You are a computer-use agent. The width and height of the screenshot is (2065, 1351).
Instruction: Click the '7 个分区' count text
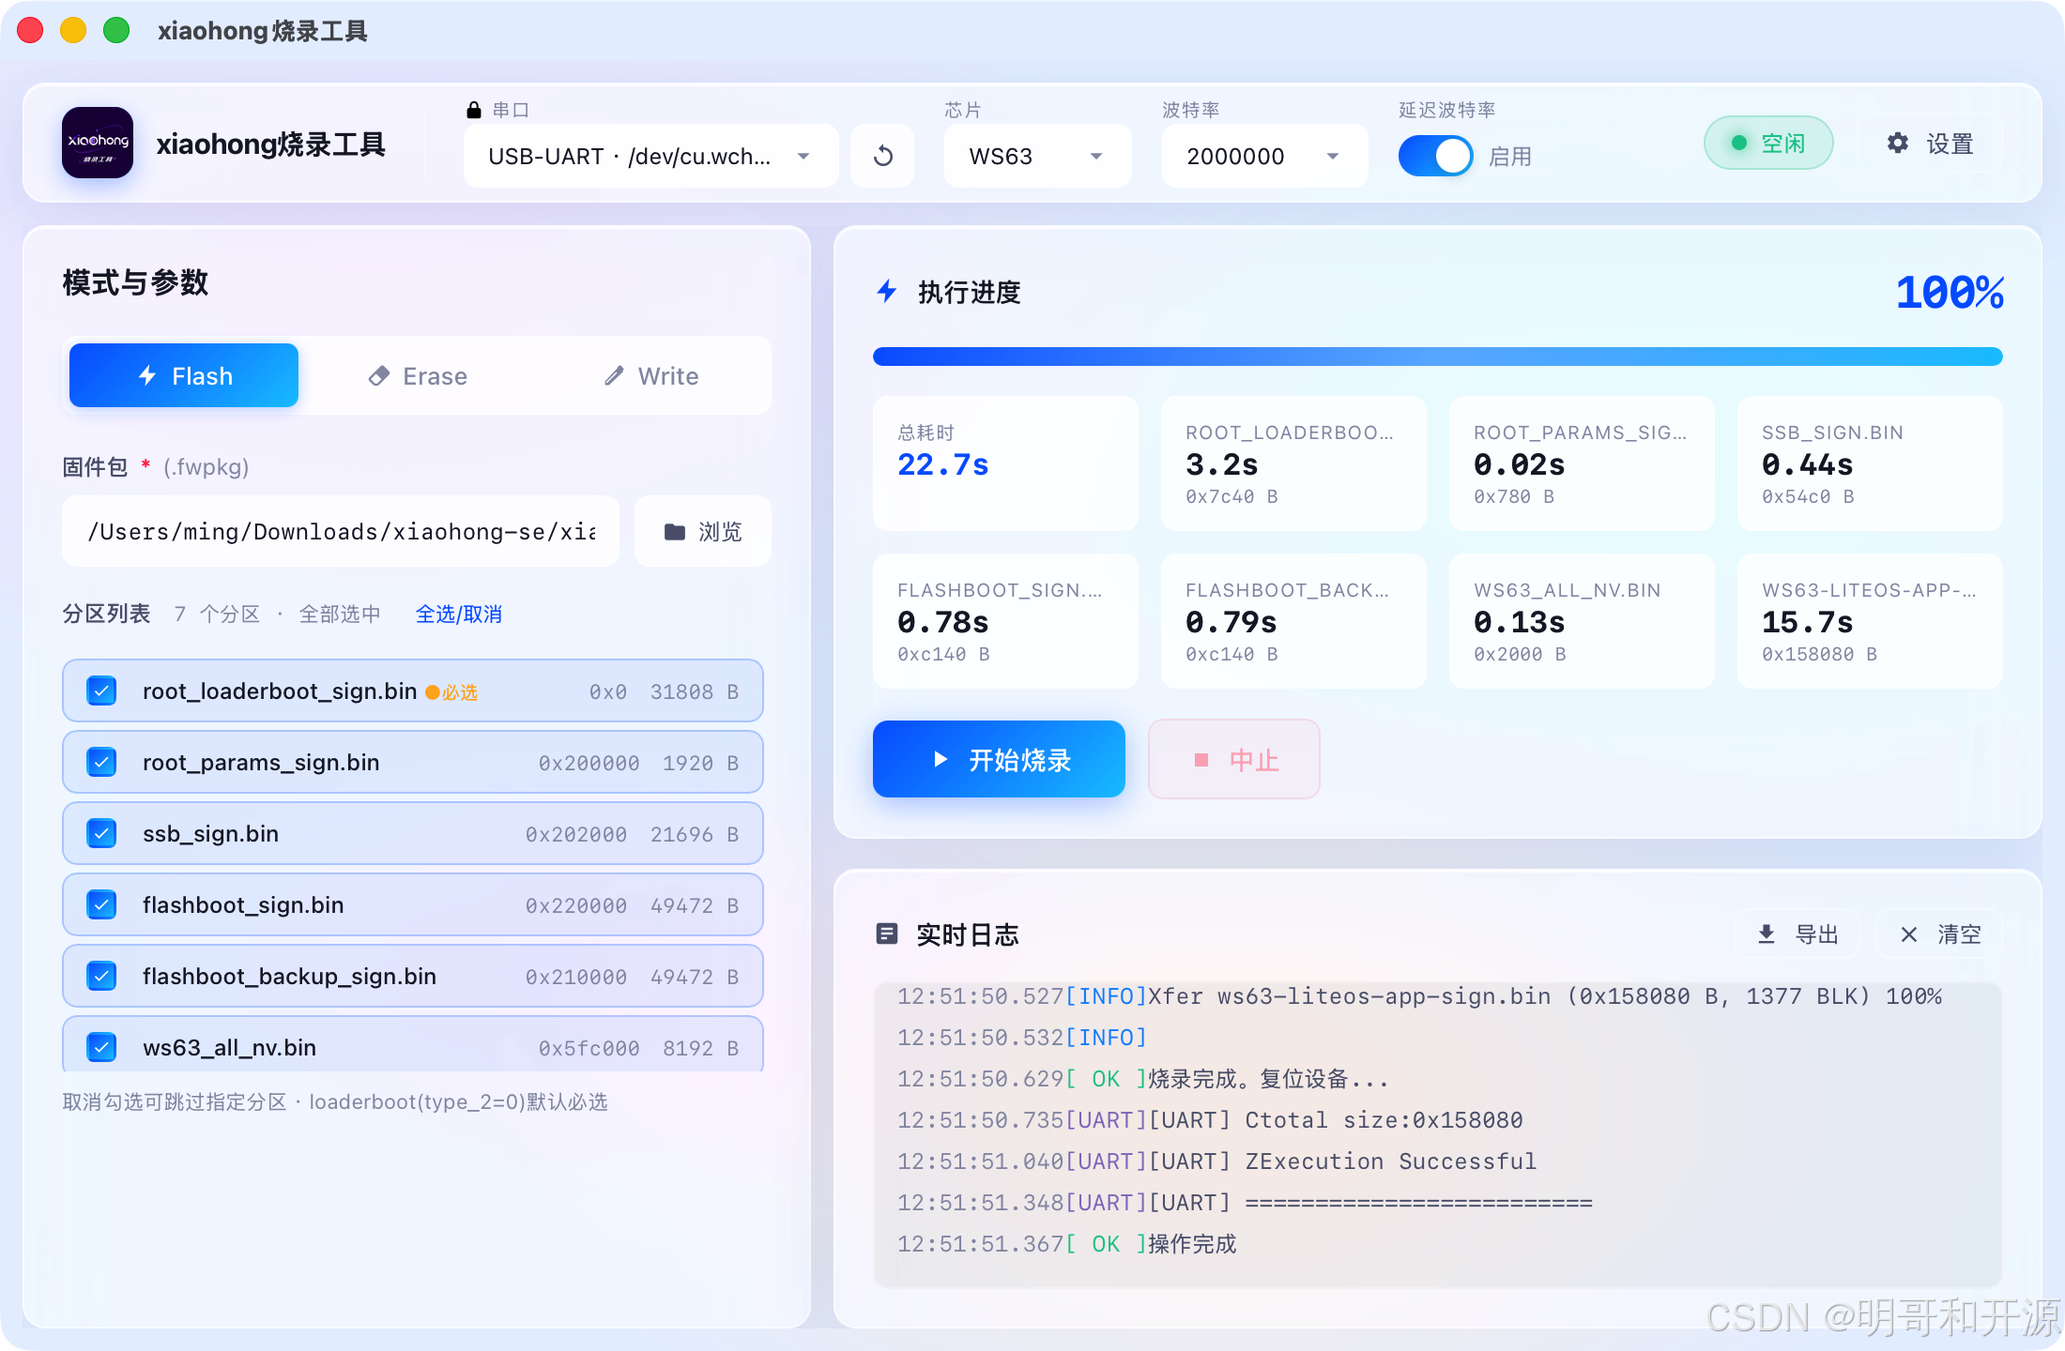[217, 614]
